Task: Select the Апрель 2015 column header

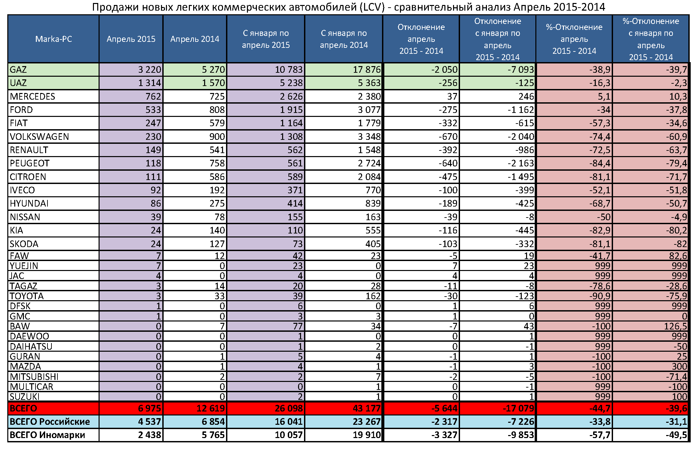Action: (x=131, y=39)
